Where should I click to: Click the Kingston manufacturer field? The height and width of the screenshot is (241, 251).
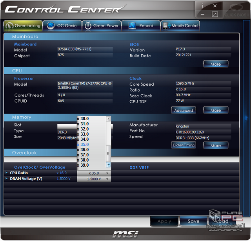[203, 126]
